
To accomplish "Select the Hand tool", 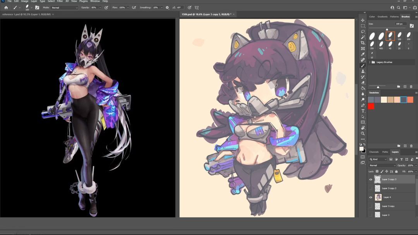I will pos(363,128).
